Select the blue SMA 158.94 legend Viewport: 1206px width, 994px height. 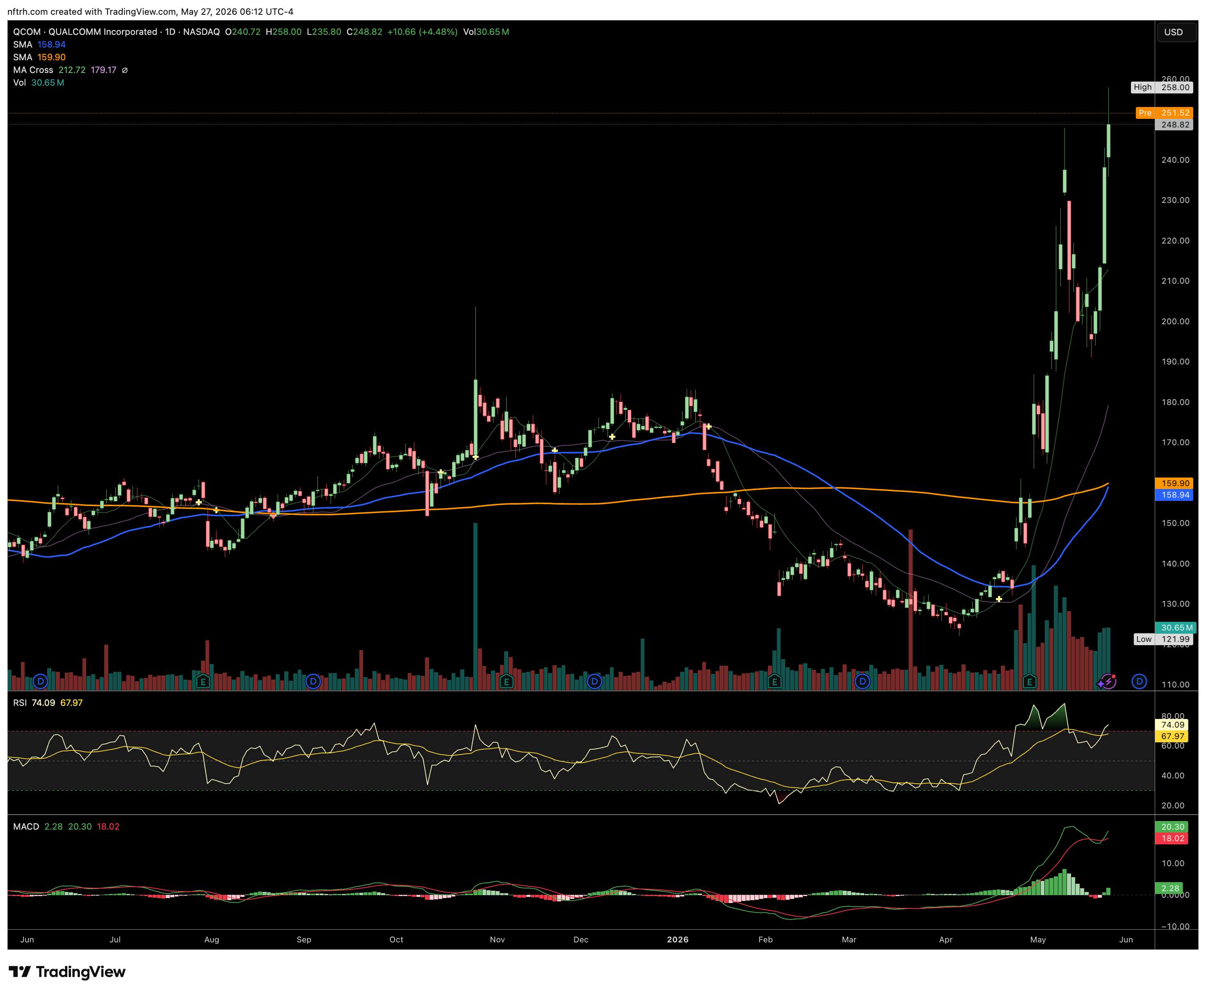tap(39, 45)
